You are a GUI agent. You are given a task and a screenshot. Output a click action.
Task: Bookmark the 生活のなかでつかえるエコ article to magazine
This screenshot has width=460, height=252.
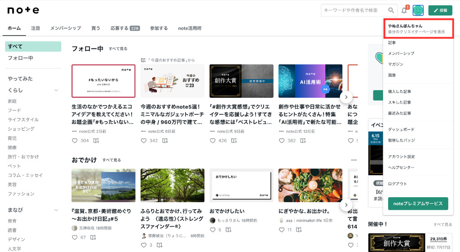96,141
